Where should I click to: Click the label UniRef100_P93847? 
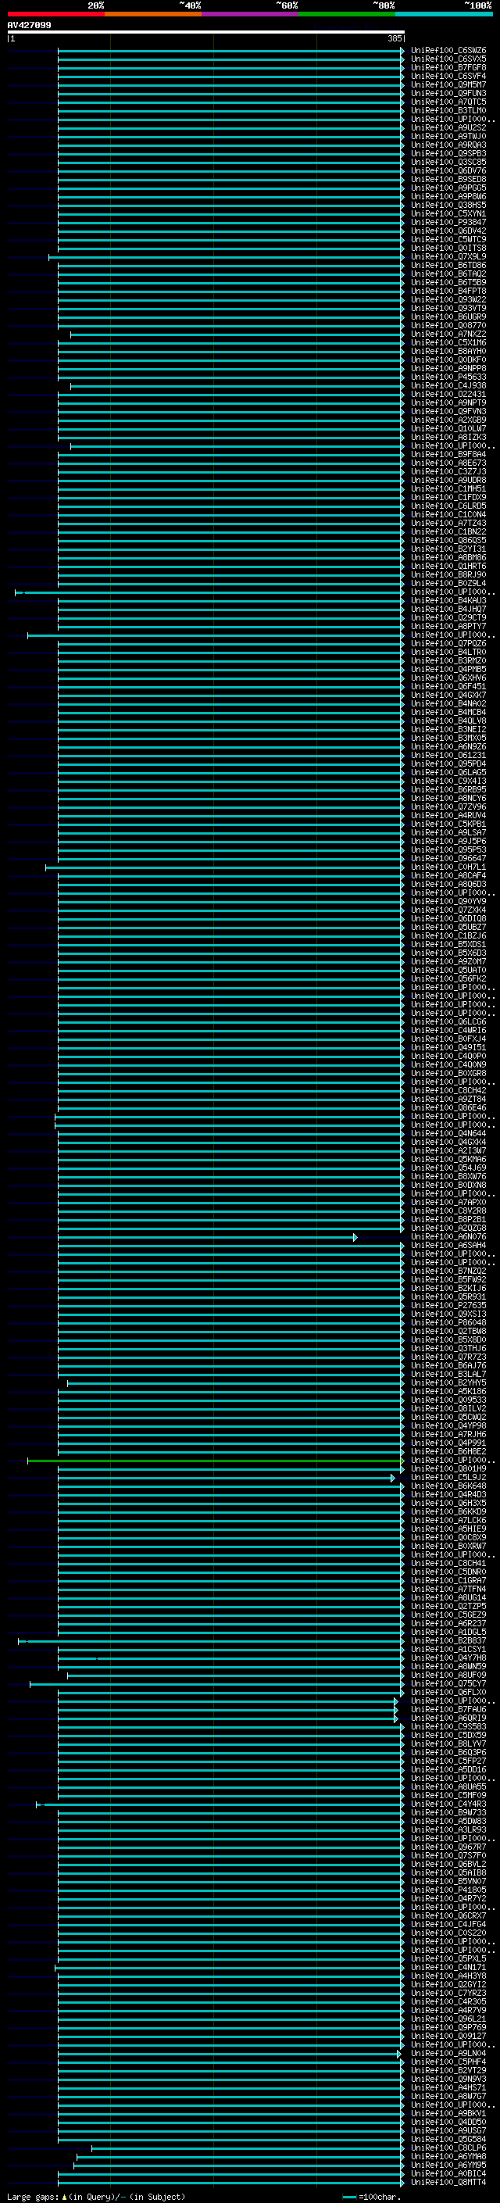point(448,223)
